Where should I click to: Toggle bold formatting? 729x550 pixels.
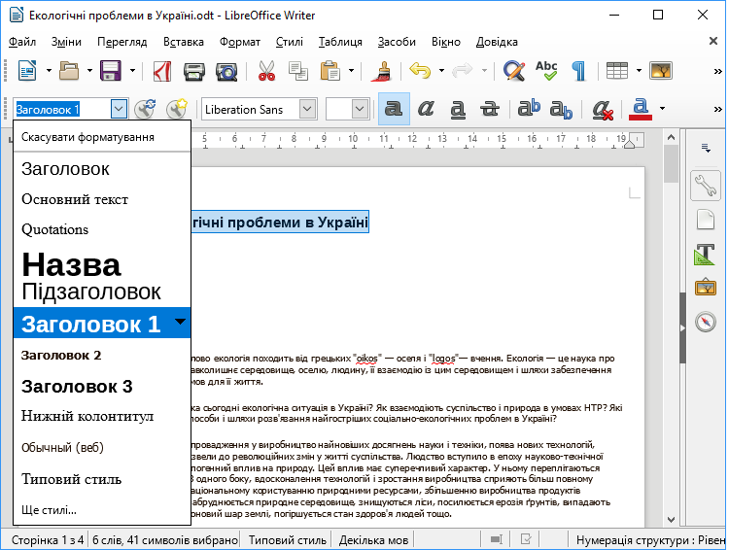394,109
